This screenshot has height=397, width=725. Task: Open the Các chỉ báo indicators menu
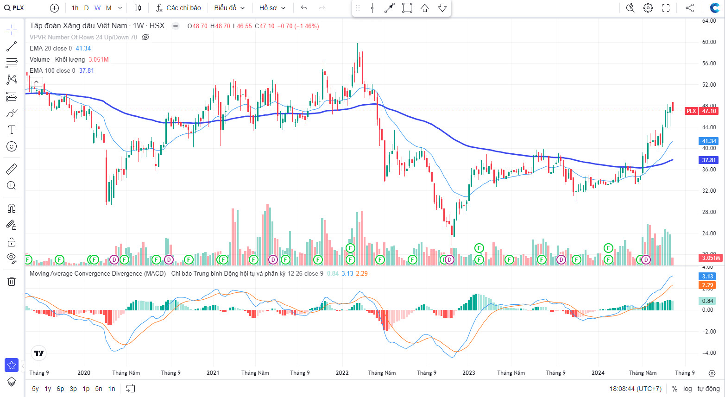coord(178,8)
